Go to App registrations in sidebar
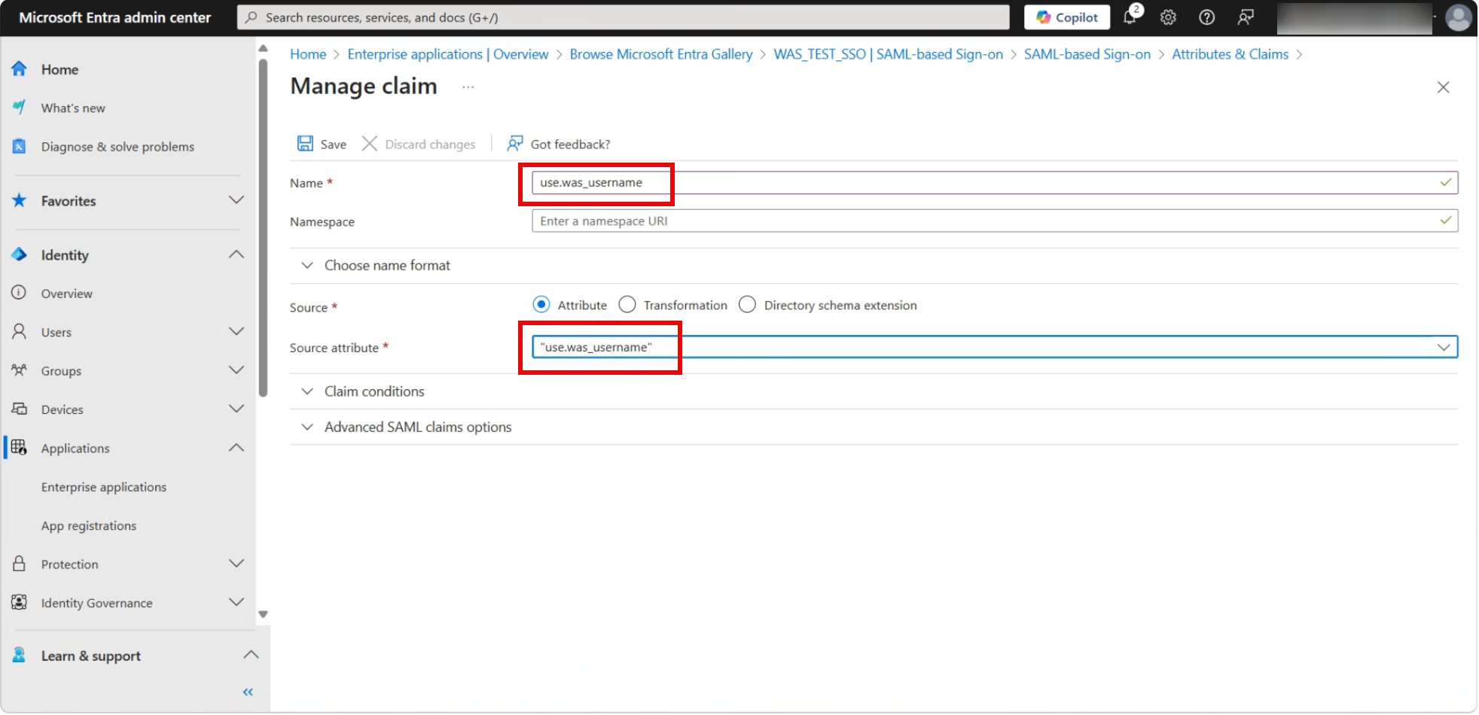1479x715 pixels. (89, 525)
